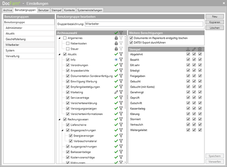Image resolution: width=227 pixels, height=167 pixels.
Task: Click the green checkmark beside Verordnungen
Action: [116, 65]
